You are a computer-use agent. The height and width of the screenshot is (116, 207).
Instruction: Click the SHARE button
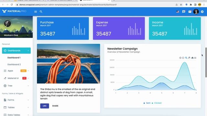[x=55, y=106]
